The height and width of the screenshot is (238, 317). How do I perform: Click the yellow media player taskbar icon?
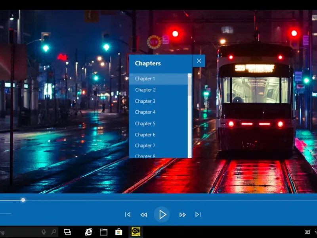click(135, 232)
